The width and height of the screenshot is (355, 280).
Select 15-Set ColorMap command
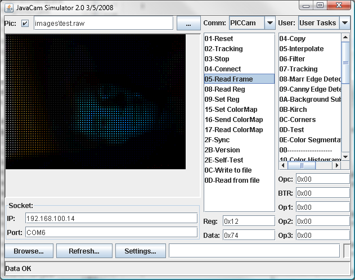tap(239, 110)
